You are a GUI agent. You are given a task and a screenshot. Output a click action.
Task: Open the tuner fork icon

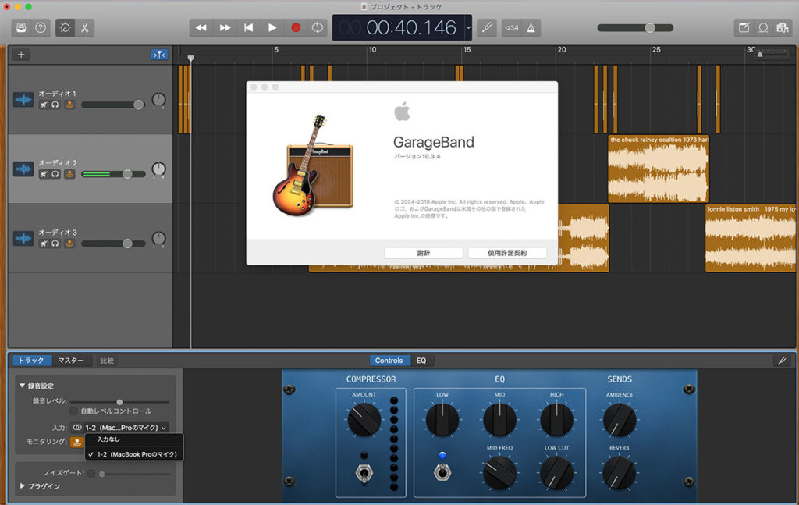click(x=485, y=27)
